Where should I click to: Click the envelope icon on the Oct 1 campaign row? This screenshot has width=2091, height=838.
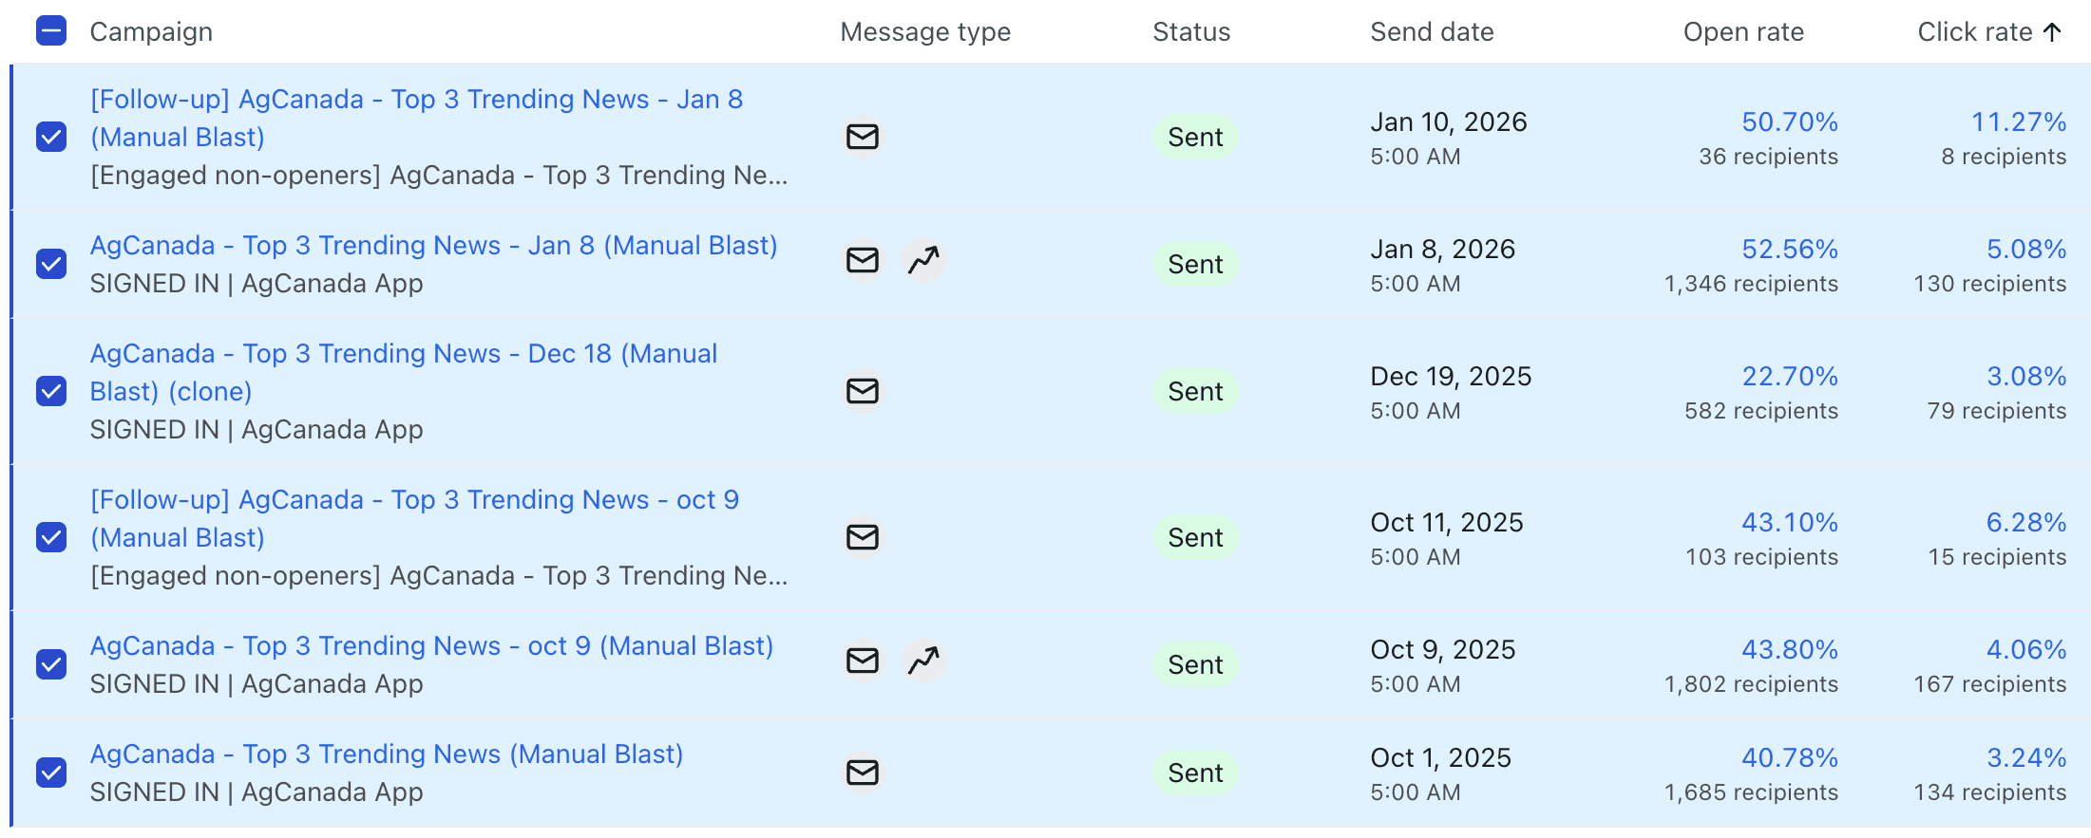click(x=862, y=773)
